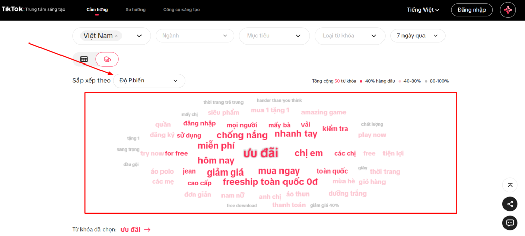Click arrow next to selected keyword ưu đãi
Viewport: 525px width, 236px height.
click(x=147, y=230)
